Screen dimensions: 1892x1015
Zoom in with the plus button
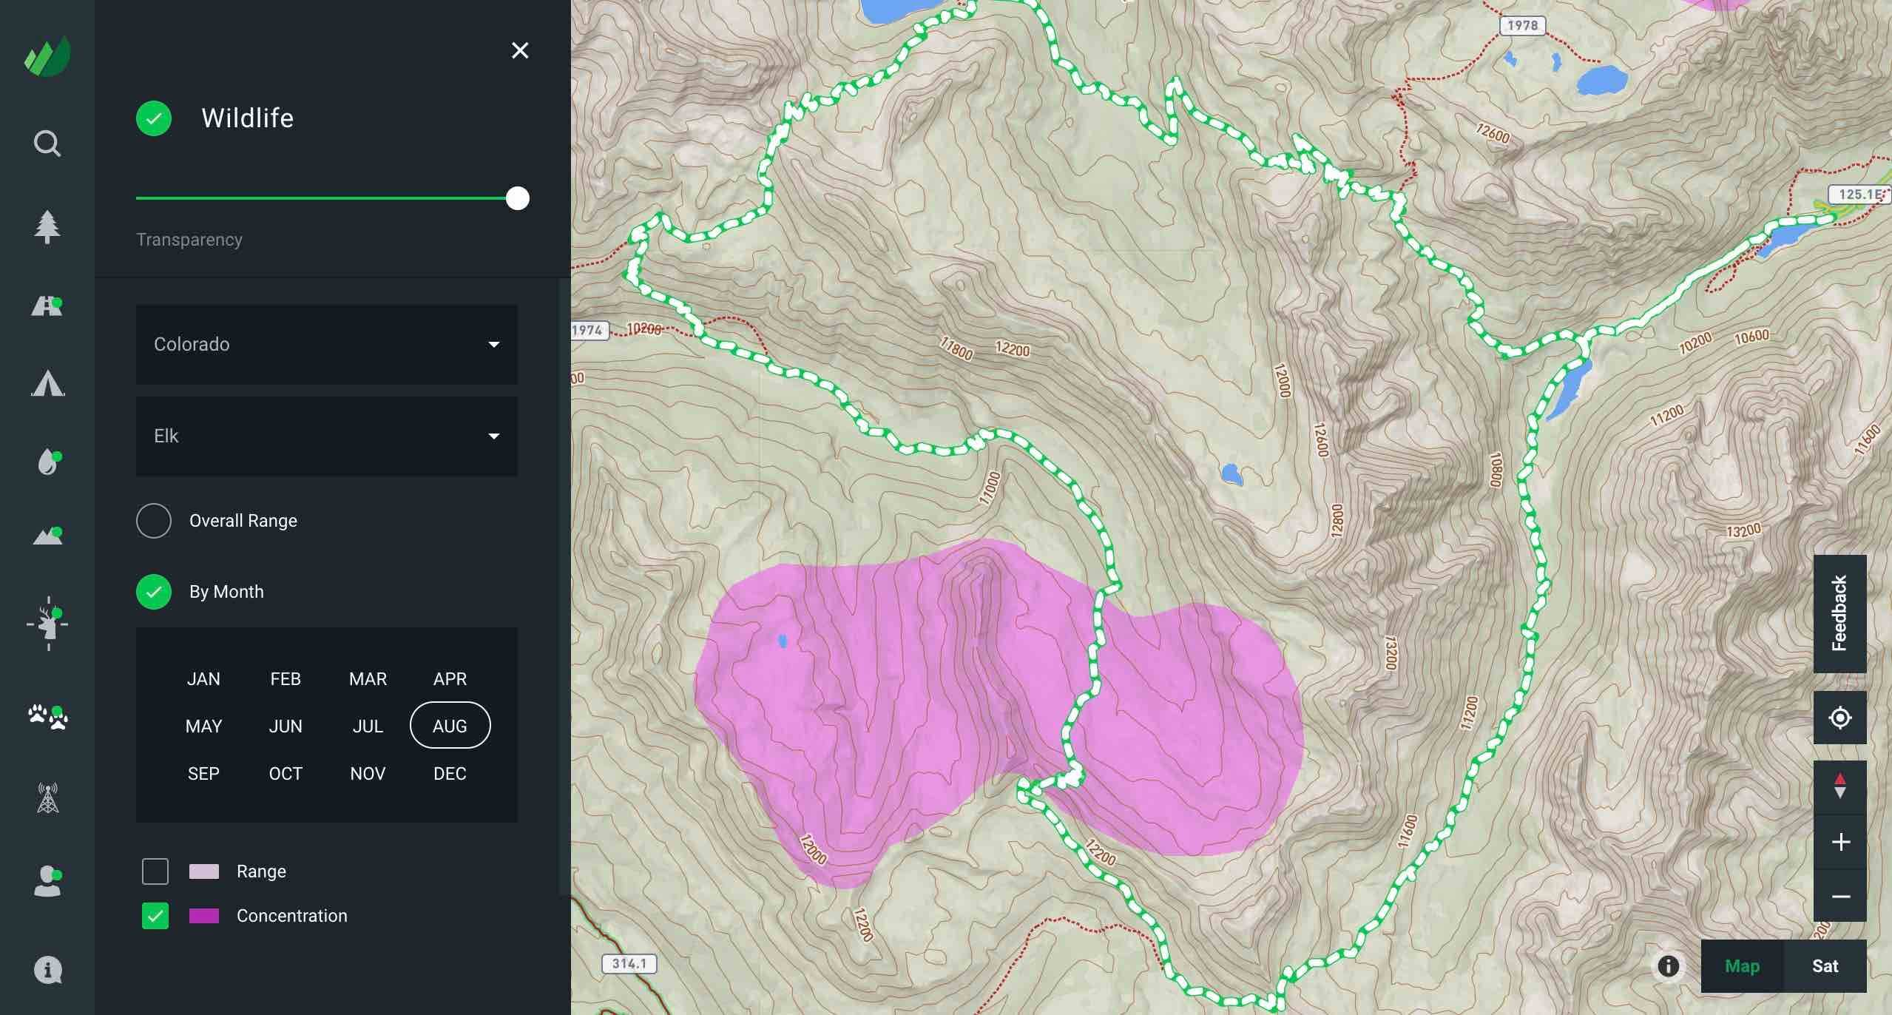click(1839, 842)
